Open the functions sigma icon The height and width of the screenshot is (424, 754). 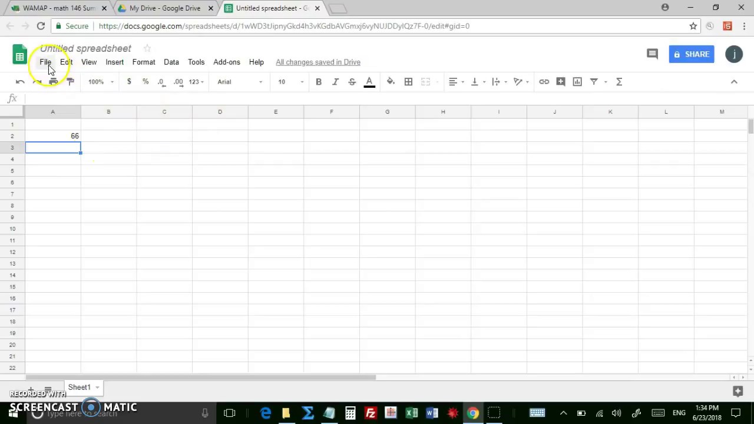coord(619,82)
